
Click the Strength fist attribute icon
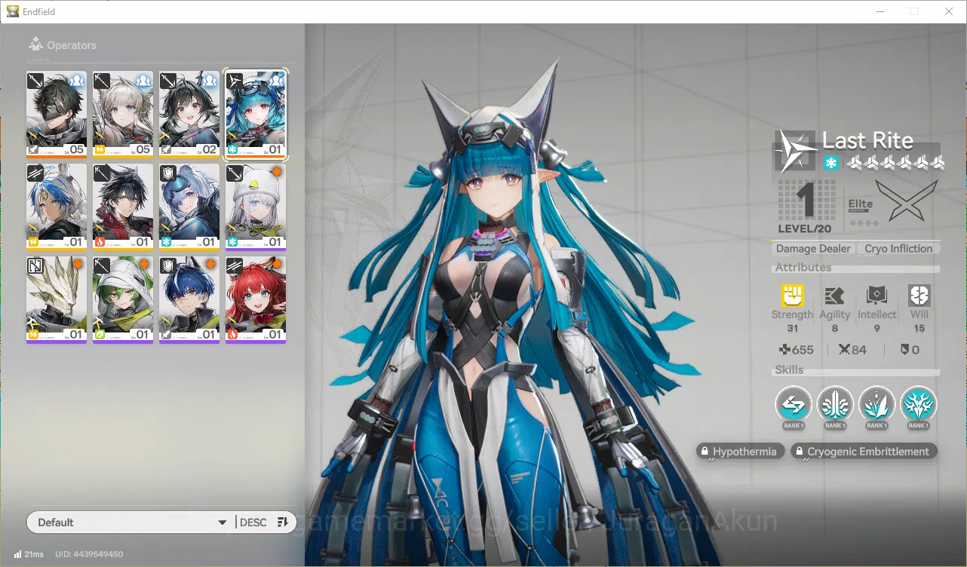tap(792, 296)
